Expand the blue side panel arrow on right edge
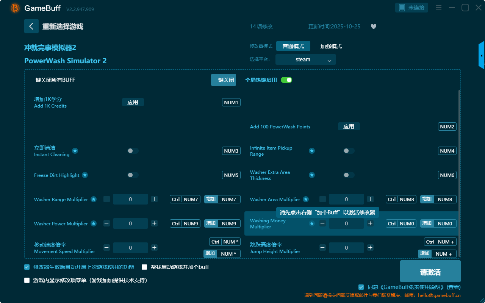Viewport: 485px width, 303px height. click(x=482, y=56)
